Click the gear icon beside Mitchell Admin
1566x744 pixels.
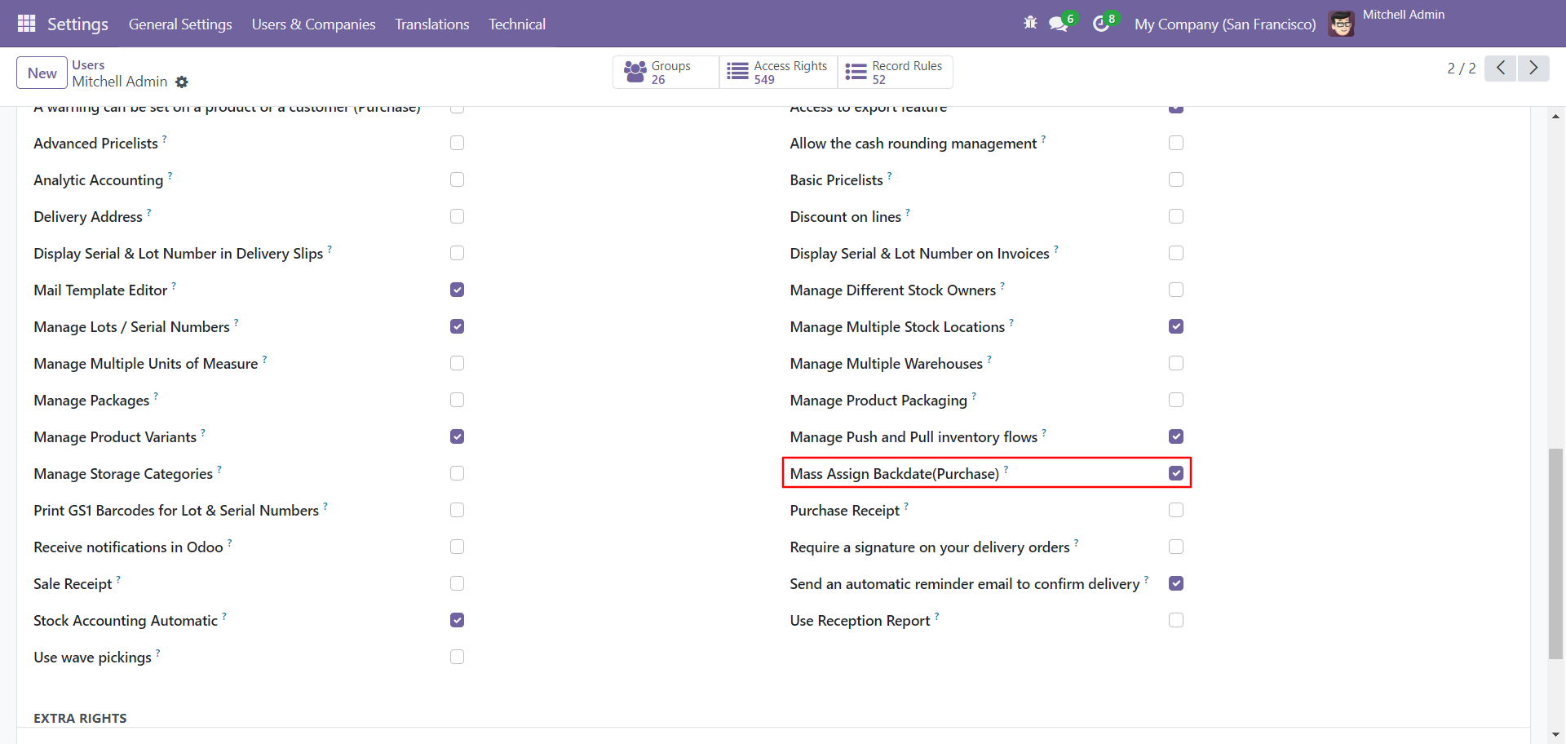click(182, 82)
